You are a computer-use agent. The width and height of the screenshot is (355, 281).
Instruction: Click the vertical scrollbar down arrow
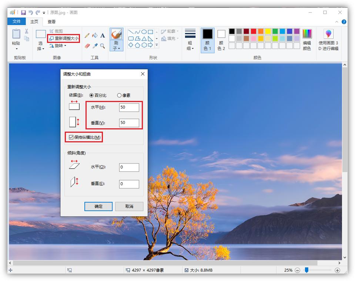345,257
